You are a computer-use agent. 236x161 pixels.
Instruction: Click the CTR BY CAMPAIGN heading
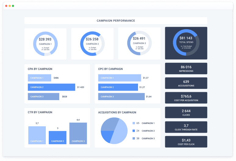[x=40, y=112]
